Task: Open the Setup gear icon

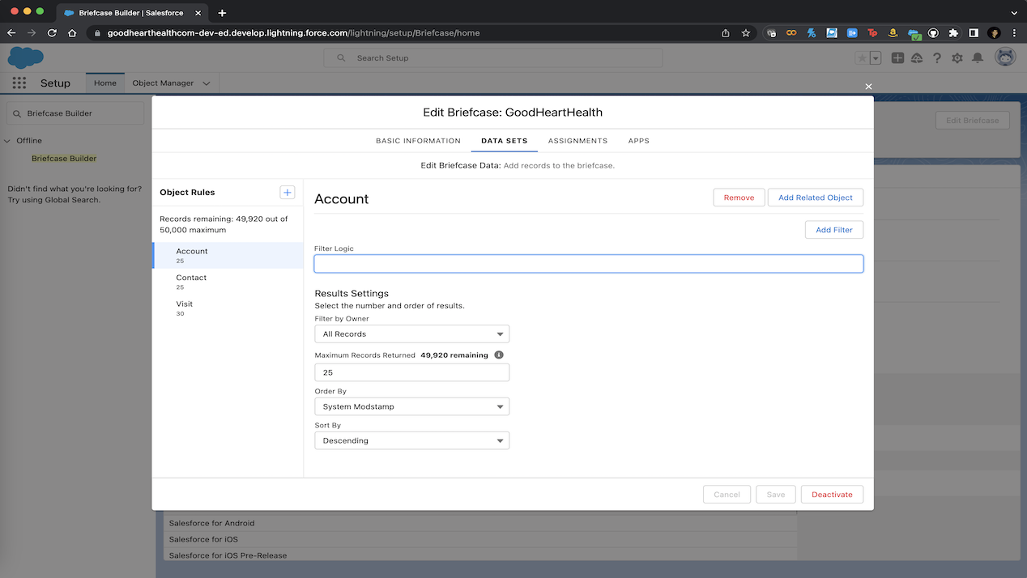Action: pyautogui.click(x=957, y=57)
